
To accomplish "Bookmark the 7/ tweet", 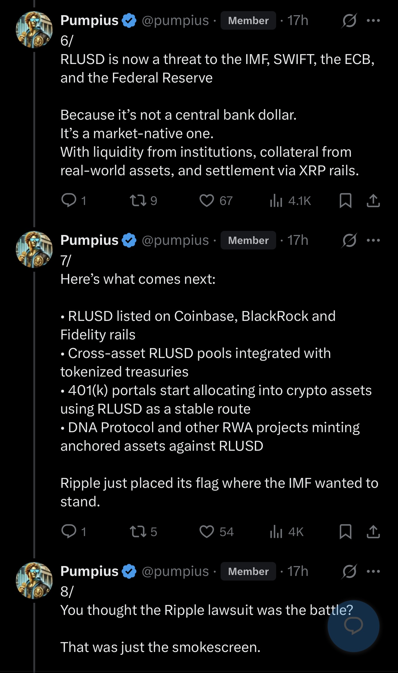I will (345, 531).
